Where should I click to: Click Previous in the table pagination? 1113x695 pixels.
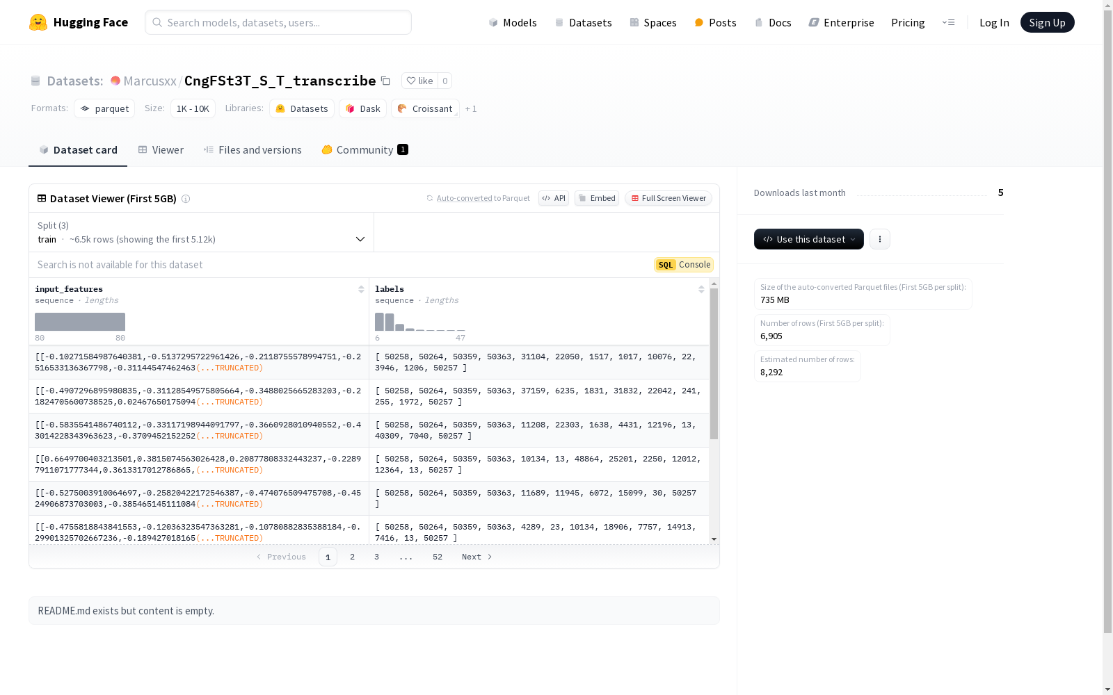281,557
